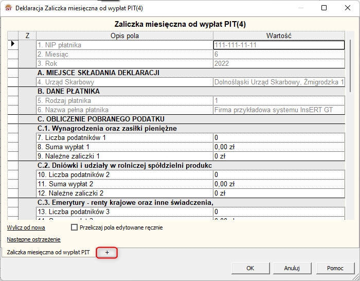360x281 pixels.
Task: Click the '8. Suma wypłat 1' description label
Action: (x=124, y=147)
